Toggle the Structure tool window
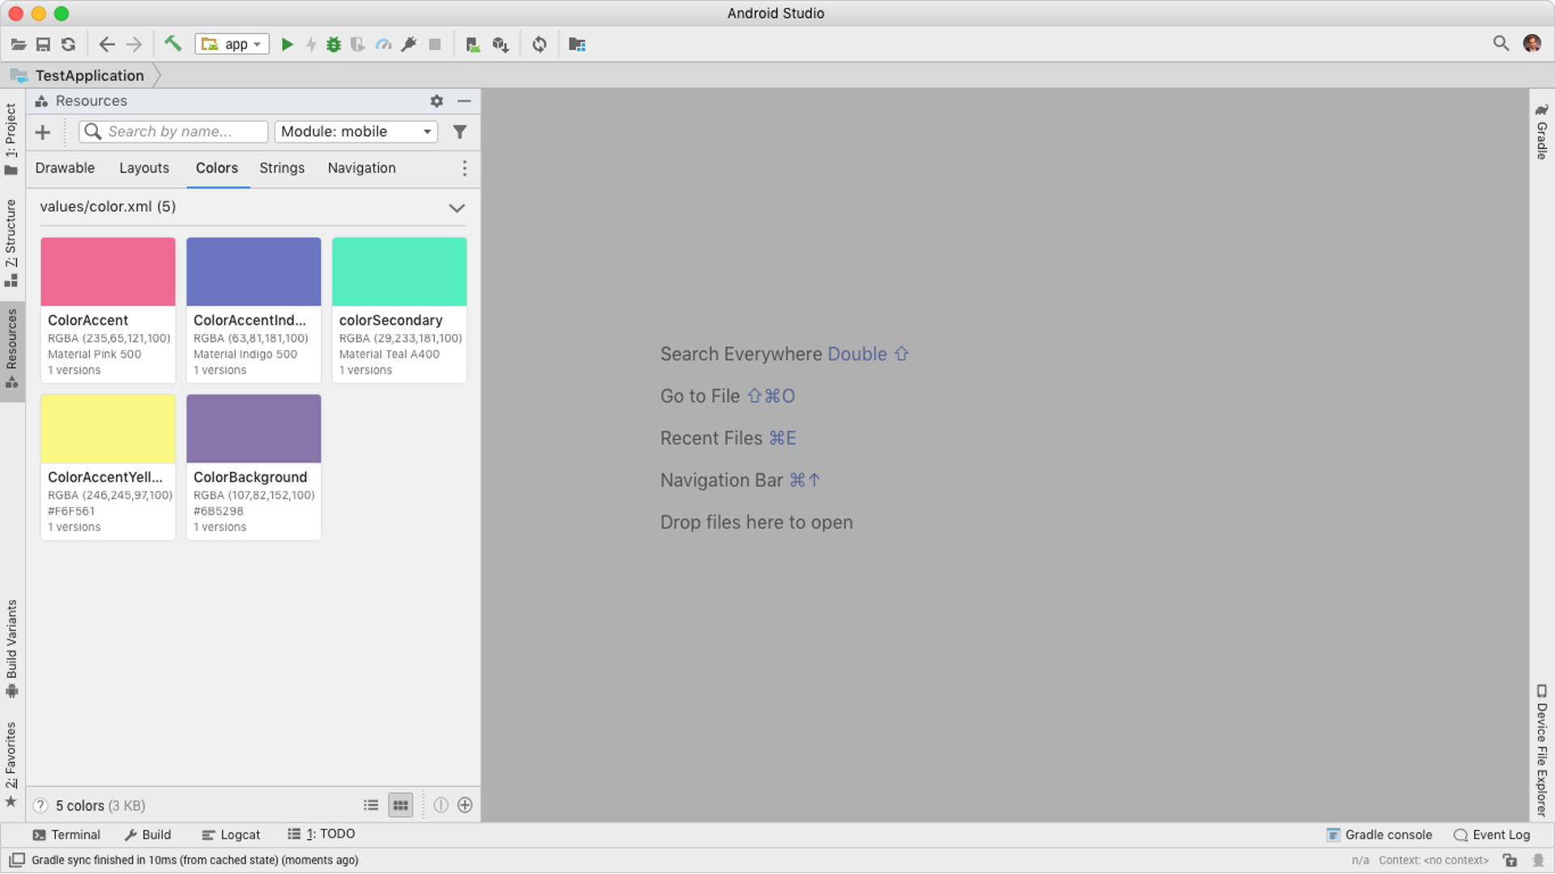Image resolution: width=1555 pixels, height=874 pixels. pyautogui.click(x=11, y=243)
